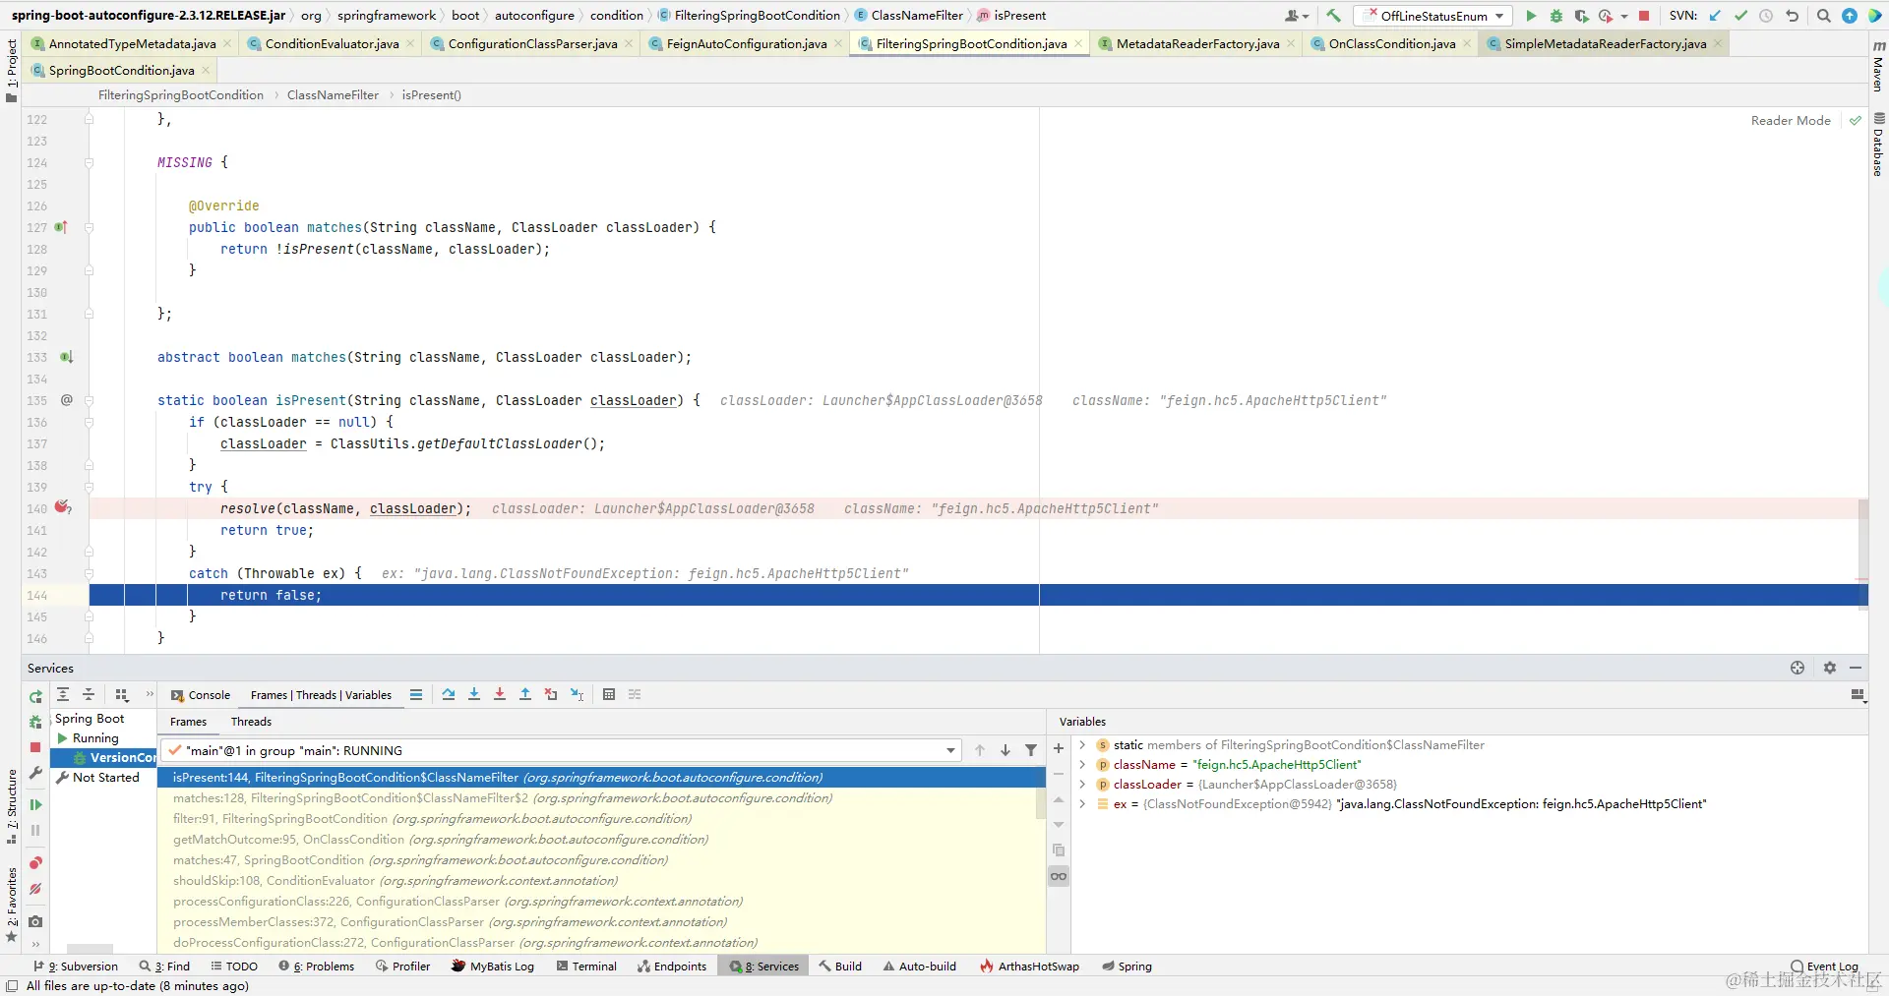1889x996 pixels.
Task: Open Search Everywhere magnifier icon
Action: tap(1823, 16)
